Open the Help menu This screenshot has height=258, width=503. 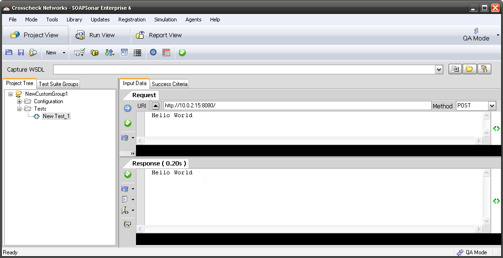point(215,20)
